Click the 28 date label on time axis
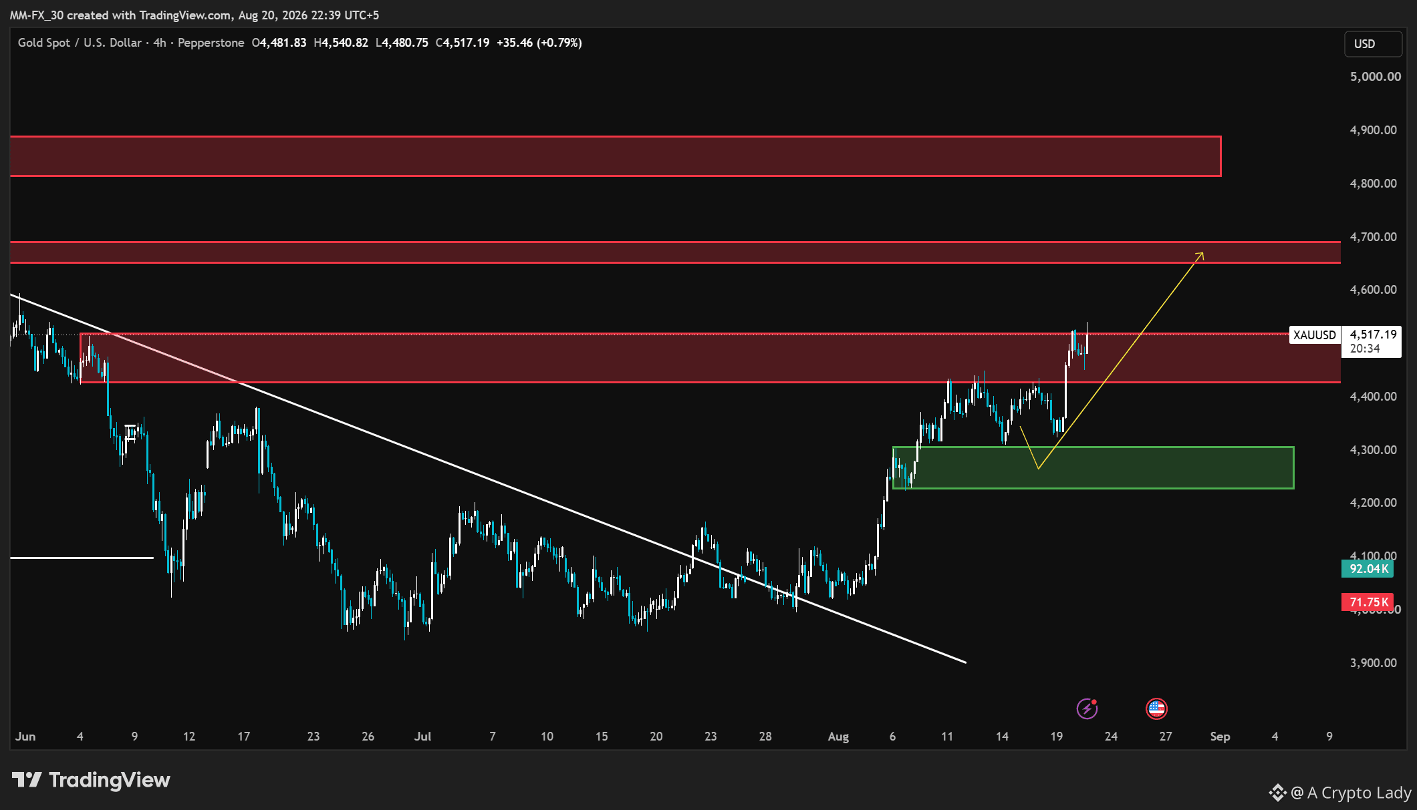 coord(765,737)
